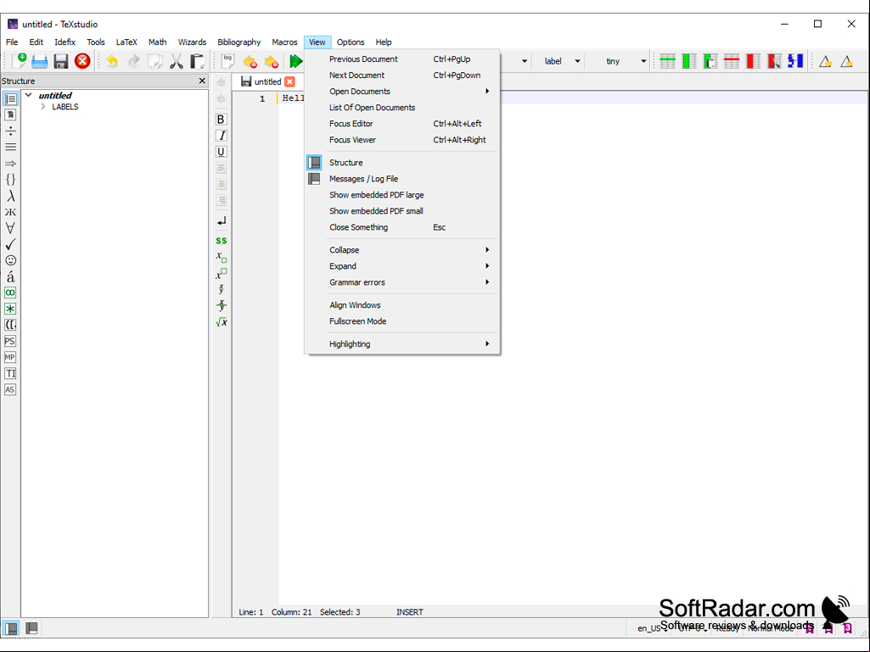Open the PS (PSTricks) commands panel
The width and height of the screenshot is (870, 652).
click(x=10, y=341)
